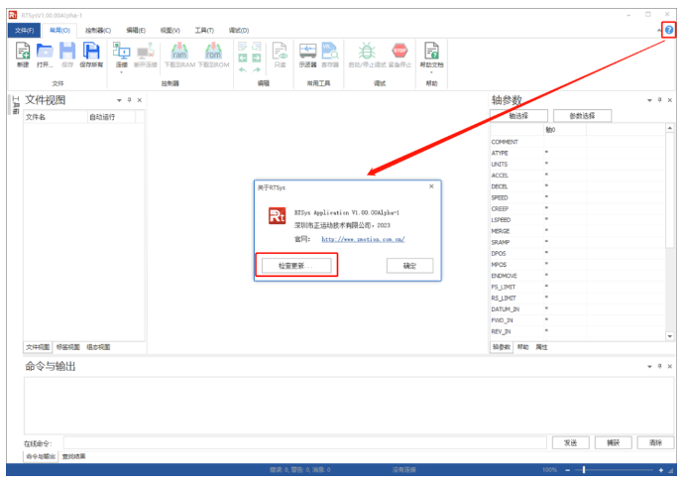Open the 控制器(C) ribbon tab
This screenshot has width=684, height=485.
point(98,31)
